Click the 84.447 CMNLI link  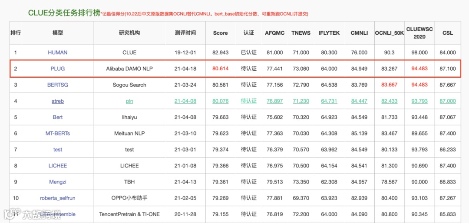(359, 101)
